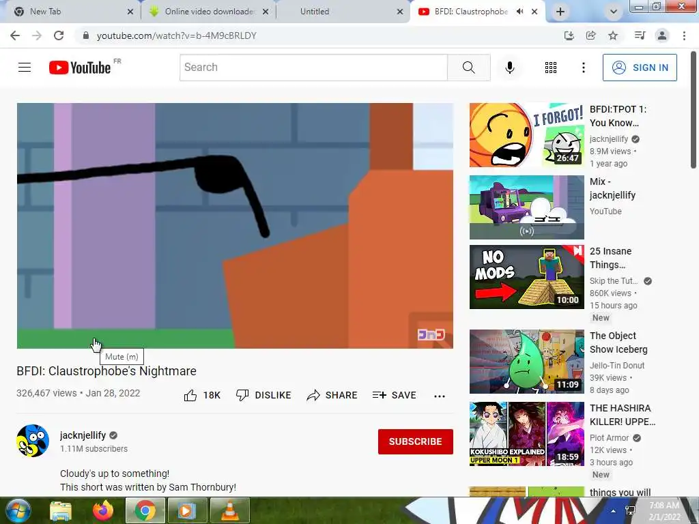This screenshot has width=699, height=524.
Task: Click the SIGN IN button
Action: [x=640, y=68]
